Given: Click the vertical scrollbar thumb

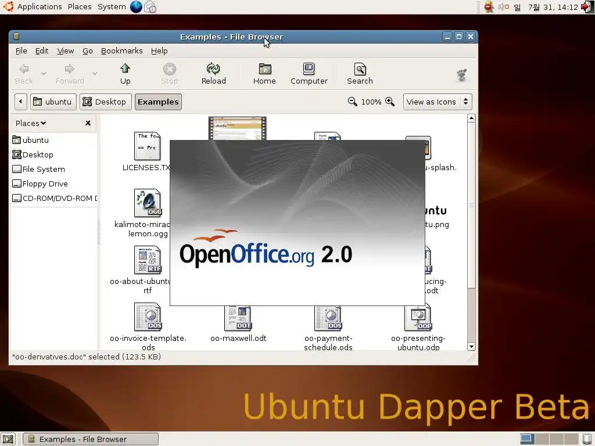Looking at the screenshot, I should click(x=471, y=205).
